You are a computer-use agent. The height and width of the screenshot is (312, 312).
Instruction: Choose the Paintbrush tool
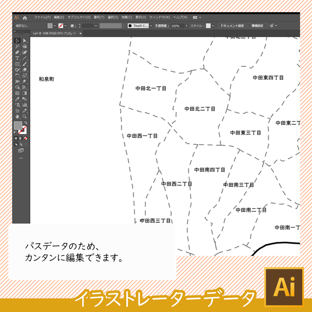(25, 64)
